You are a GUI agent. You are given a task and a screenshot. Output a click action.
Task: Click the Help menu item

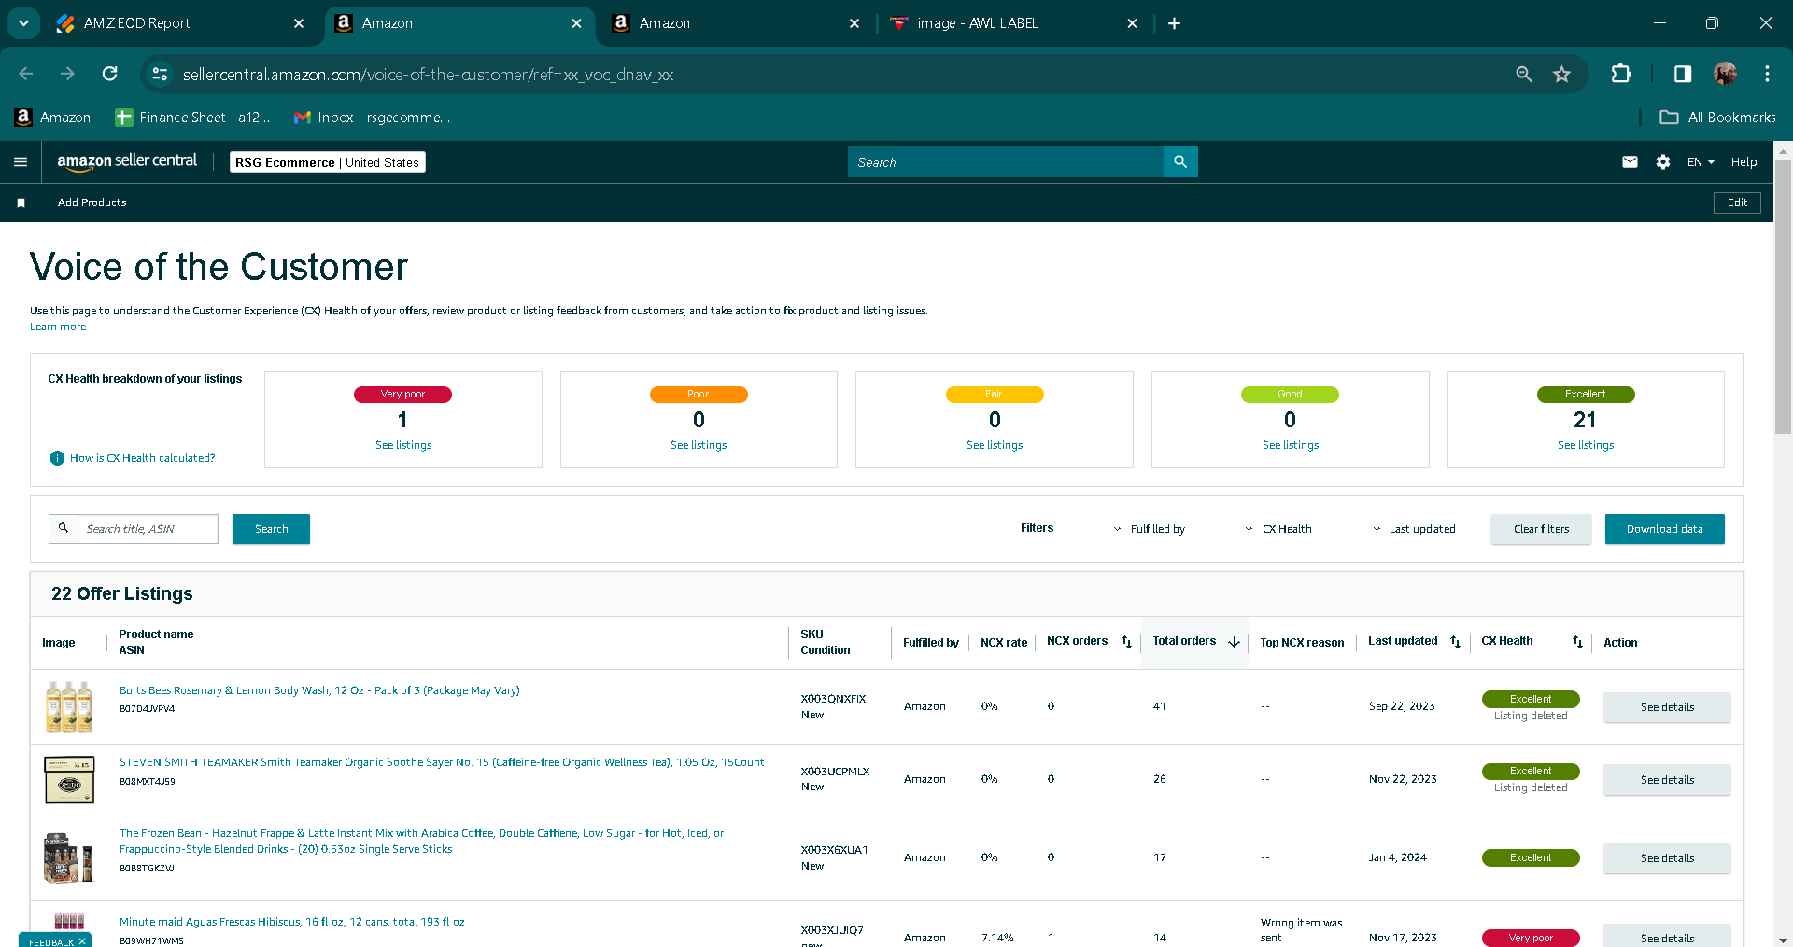pyautogui.click(x=1744, y=162)
